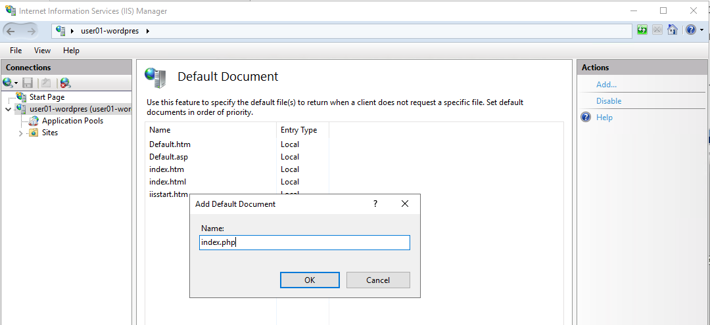This screenshot has width=710, height=325.
Task: Select Default.htm in document list
Action: click(x=170, y=144)
